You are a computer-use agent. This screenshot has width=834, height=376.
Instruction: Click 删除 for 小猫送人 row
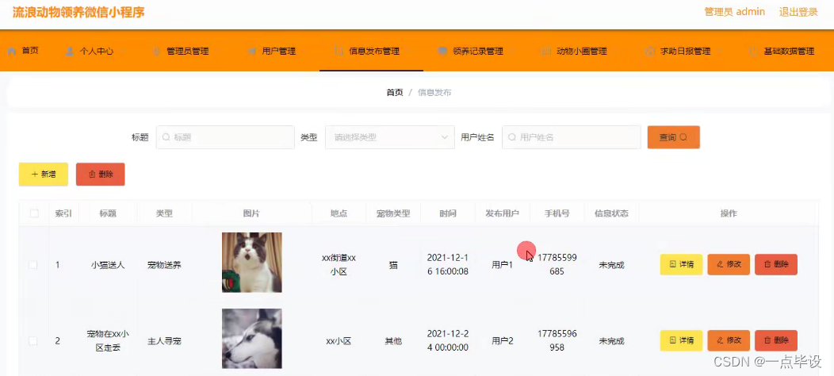tap(776, 265)
